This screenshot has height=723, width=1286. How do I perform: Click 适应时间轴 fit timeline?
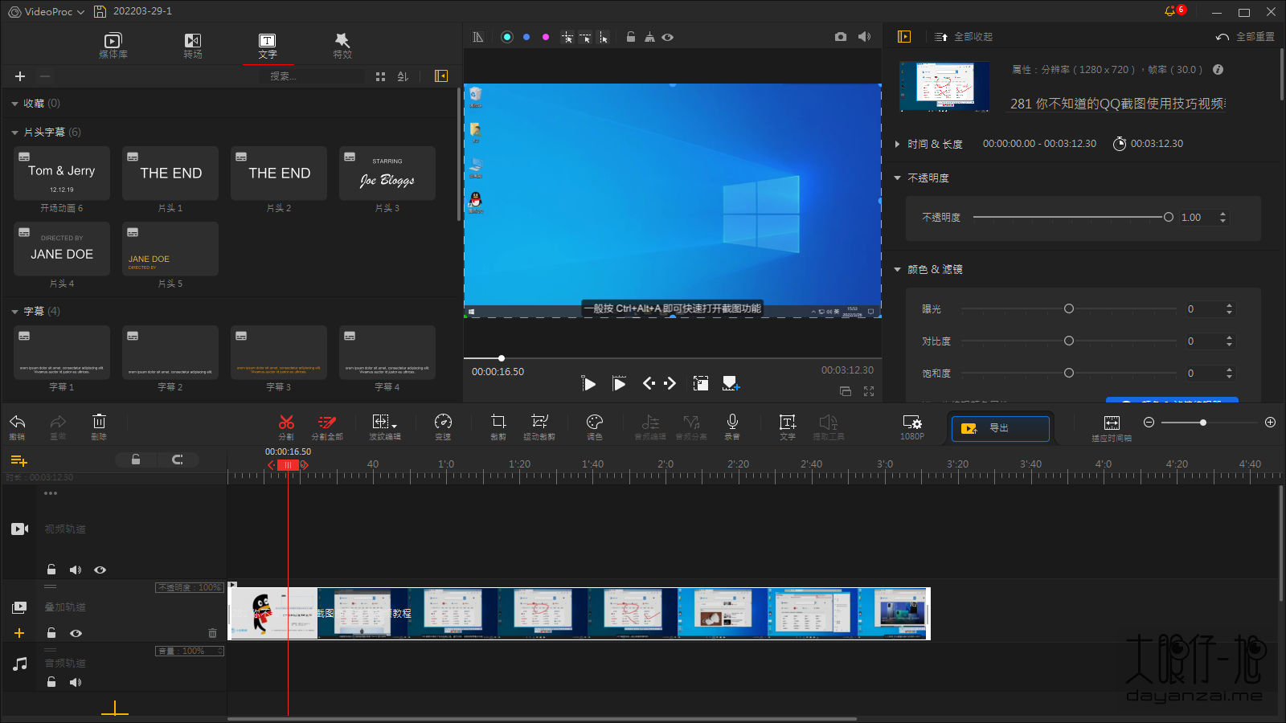tap(1112, 428)
